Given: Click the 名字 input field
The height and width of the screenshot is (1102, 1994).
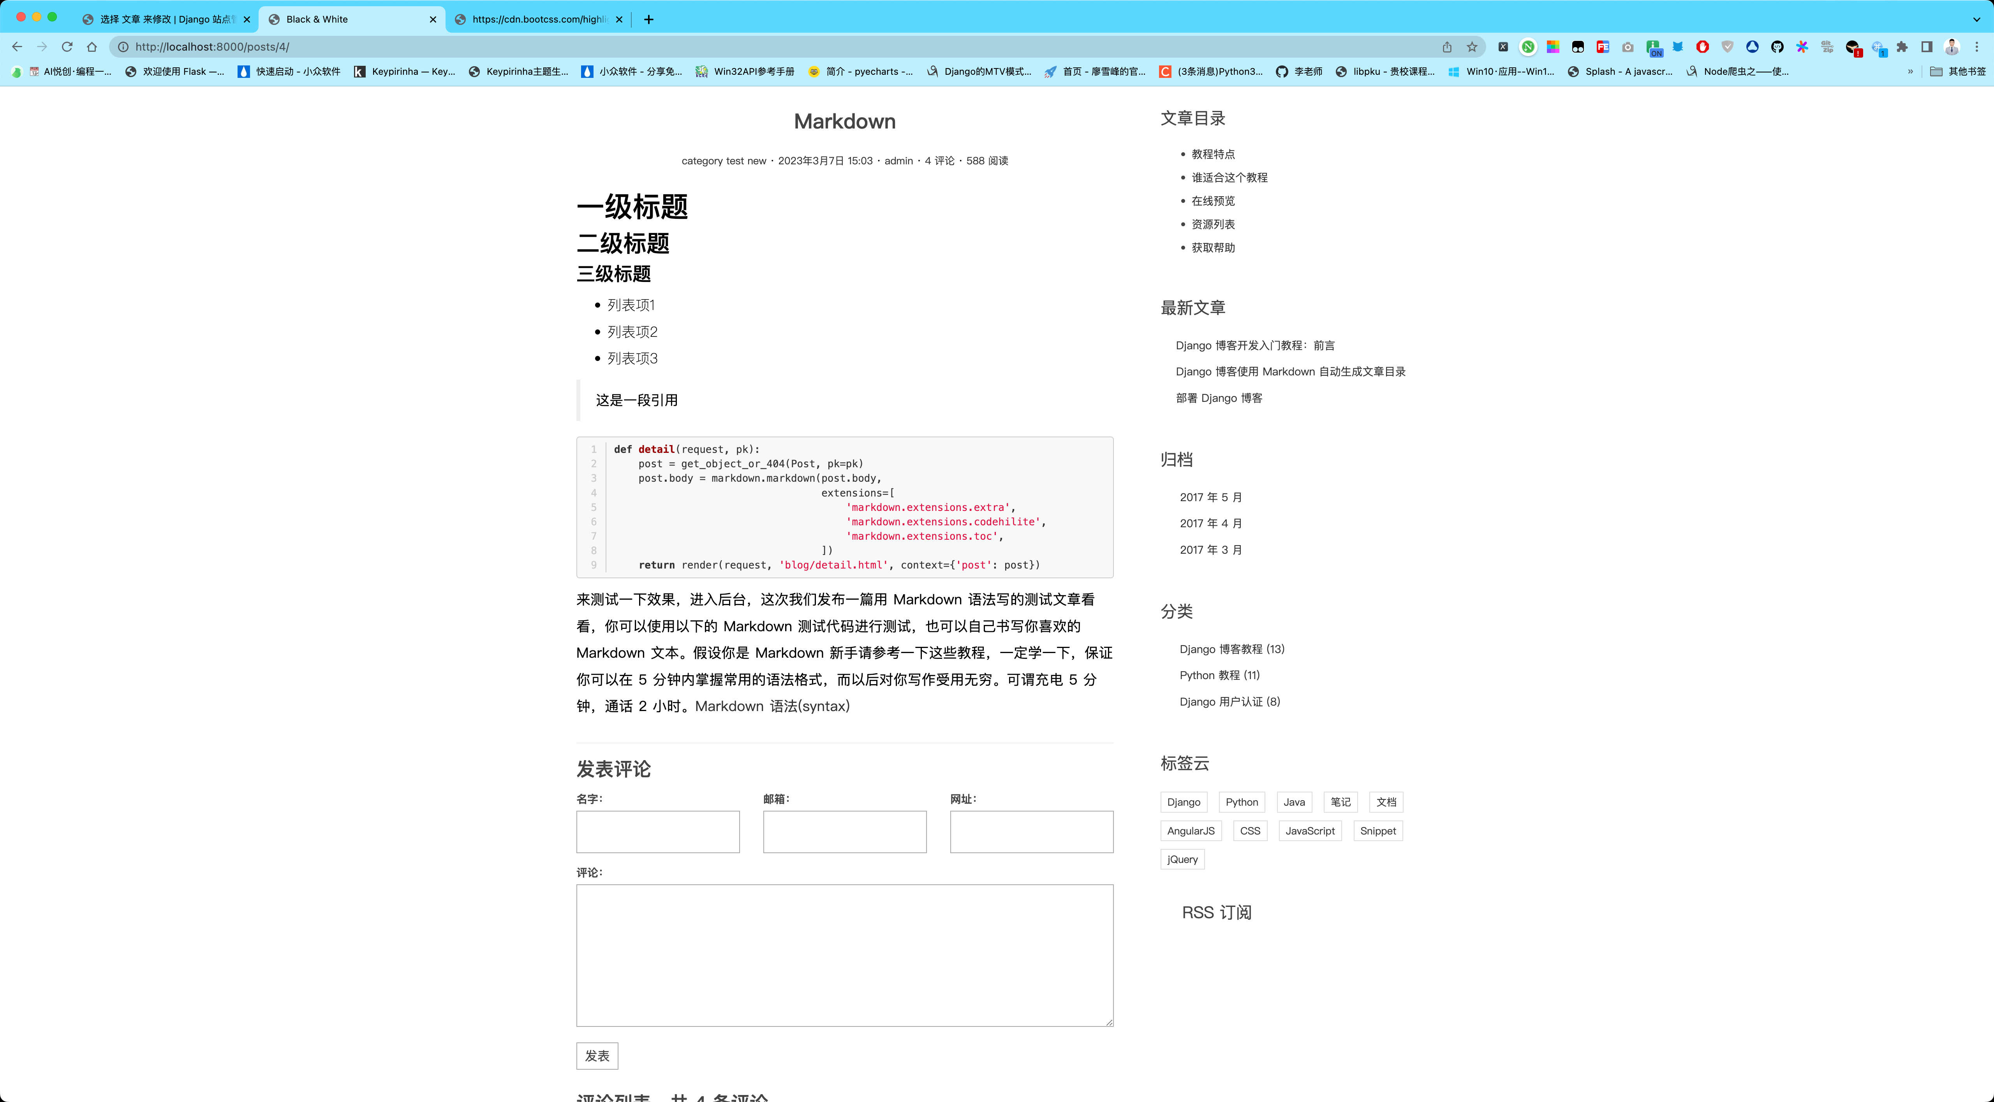Looking at the screenshot, I should pos(658,832).
